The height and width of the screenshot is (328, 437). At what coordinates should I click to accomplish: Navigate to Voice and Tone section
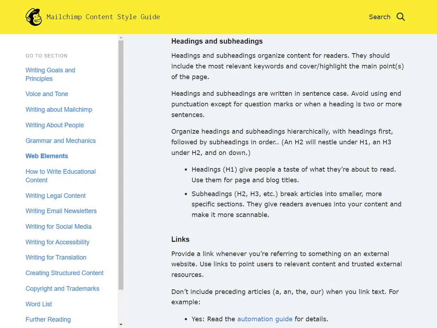(x=47, y=94)
